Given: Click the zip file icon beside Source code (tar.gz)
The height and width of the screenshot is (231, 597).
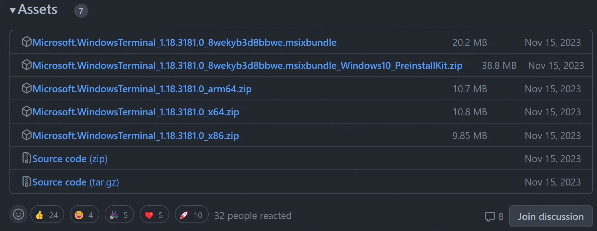Looking at the screenshot, I should point(27,181).
